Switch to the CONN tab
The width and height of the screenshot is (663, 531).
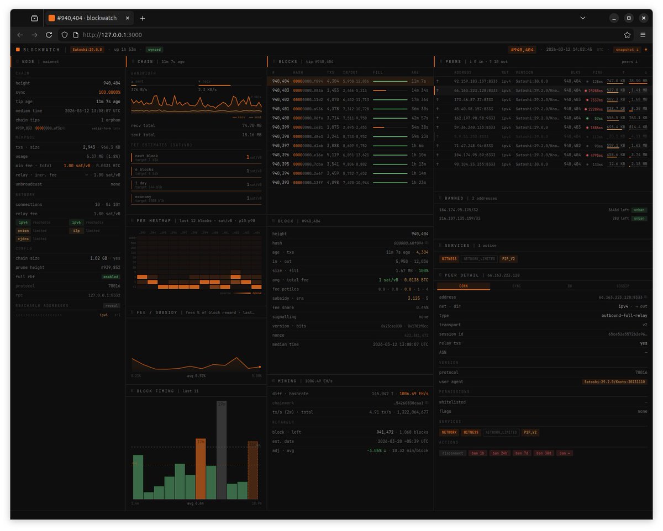(463, 286)
